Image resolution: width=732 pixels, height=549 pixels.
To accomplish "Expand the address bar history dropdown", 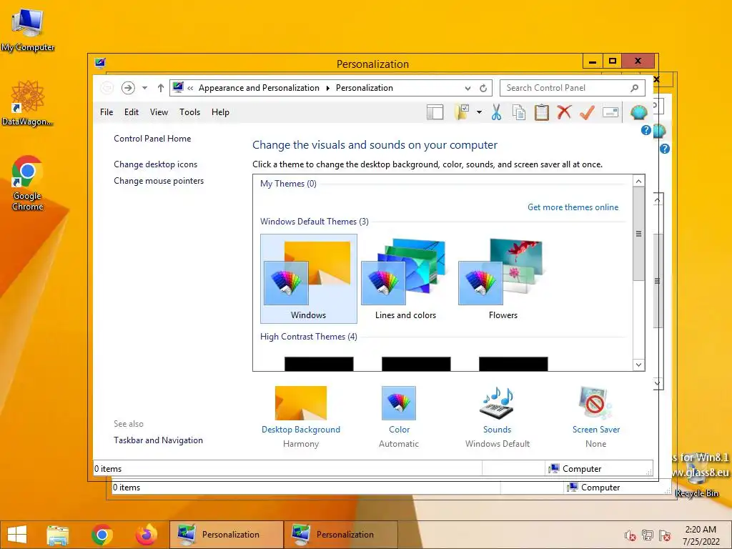I will (468, 88).
